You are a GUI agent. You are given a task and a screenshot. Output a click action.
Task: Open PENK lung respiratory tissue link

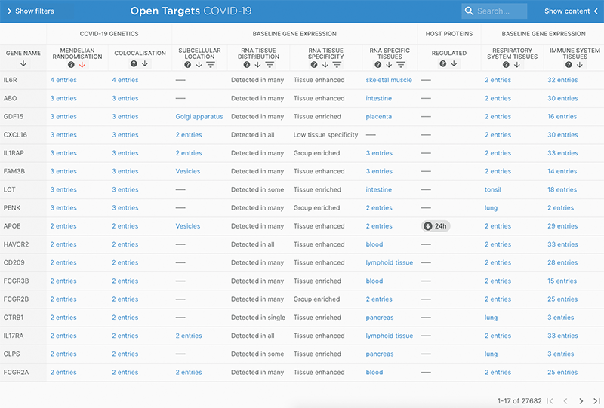coord(491,208)
